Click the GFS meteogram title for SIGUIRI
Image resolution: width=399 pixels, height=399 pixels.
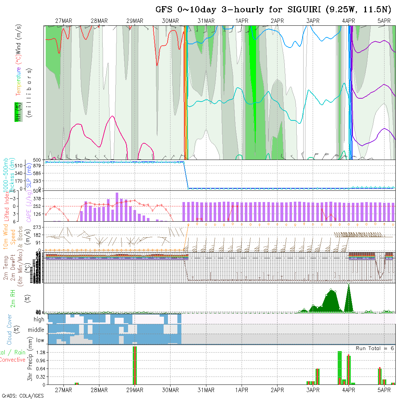(x=274, y=9)
